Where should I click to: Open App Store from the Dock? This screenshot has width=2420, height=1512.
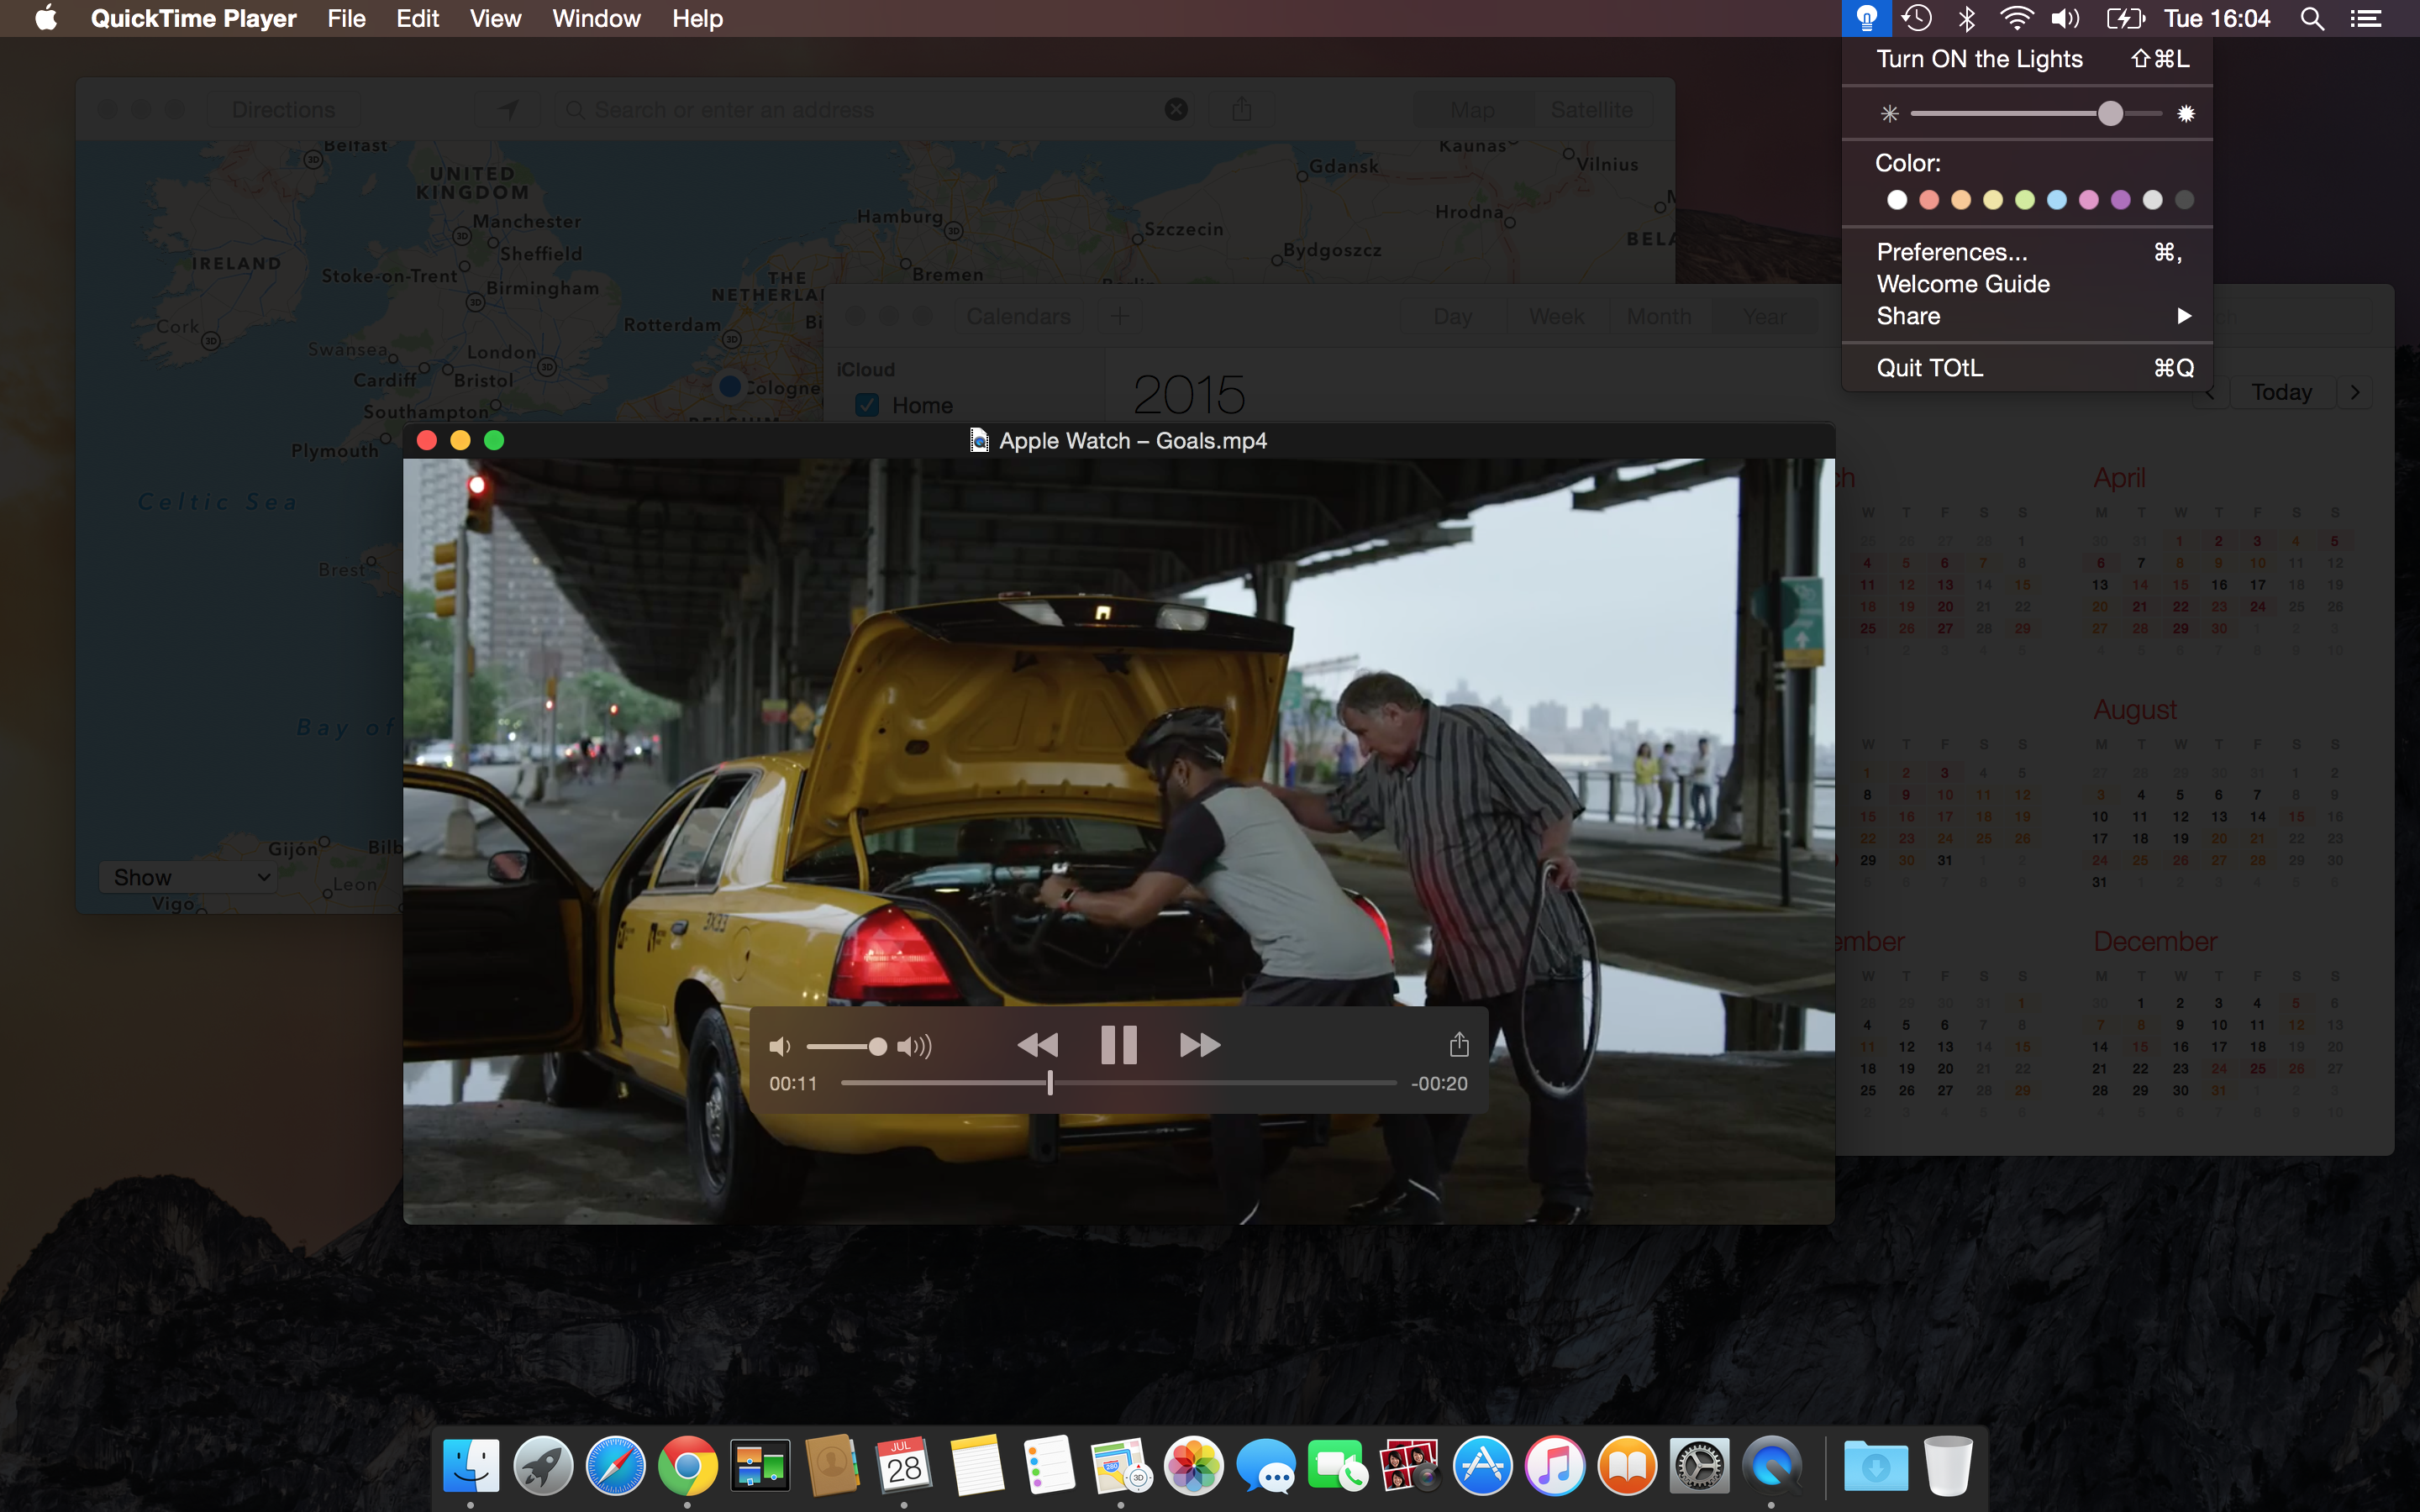(1482, 1466)
